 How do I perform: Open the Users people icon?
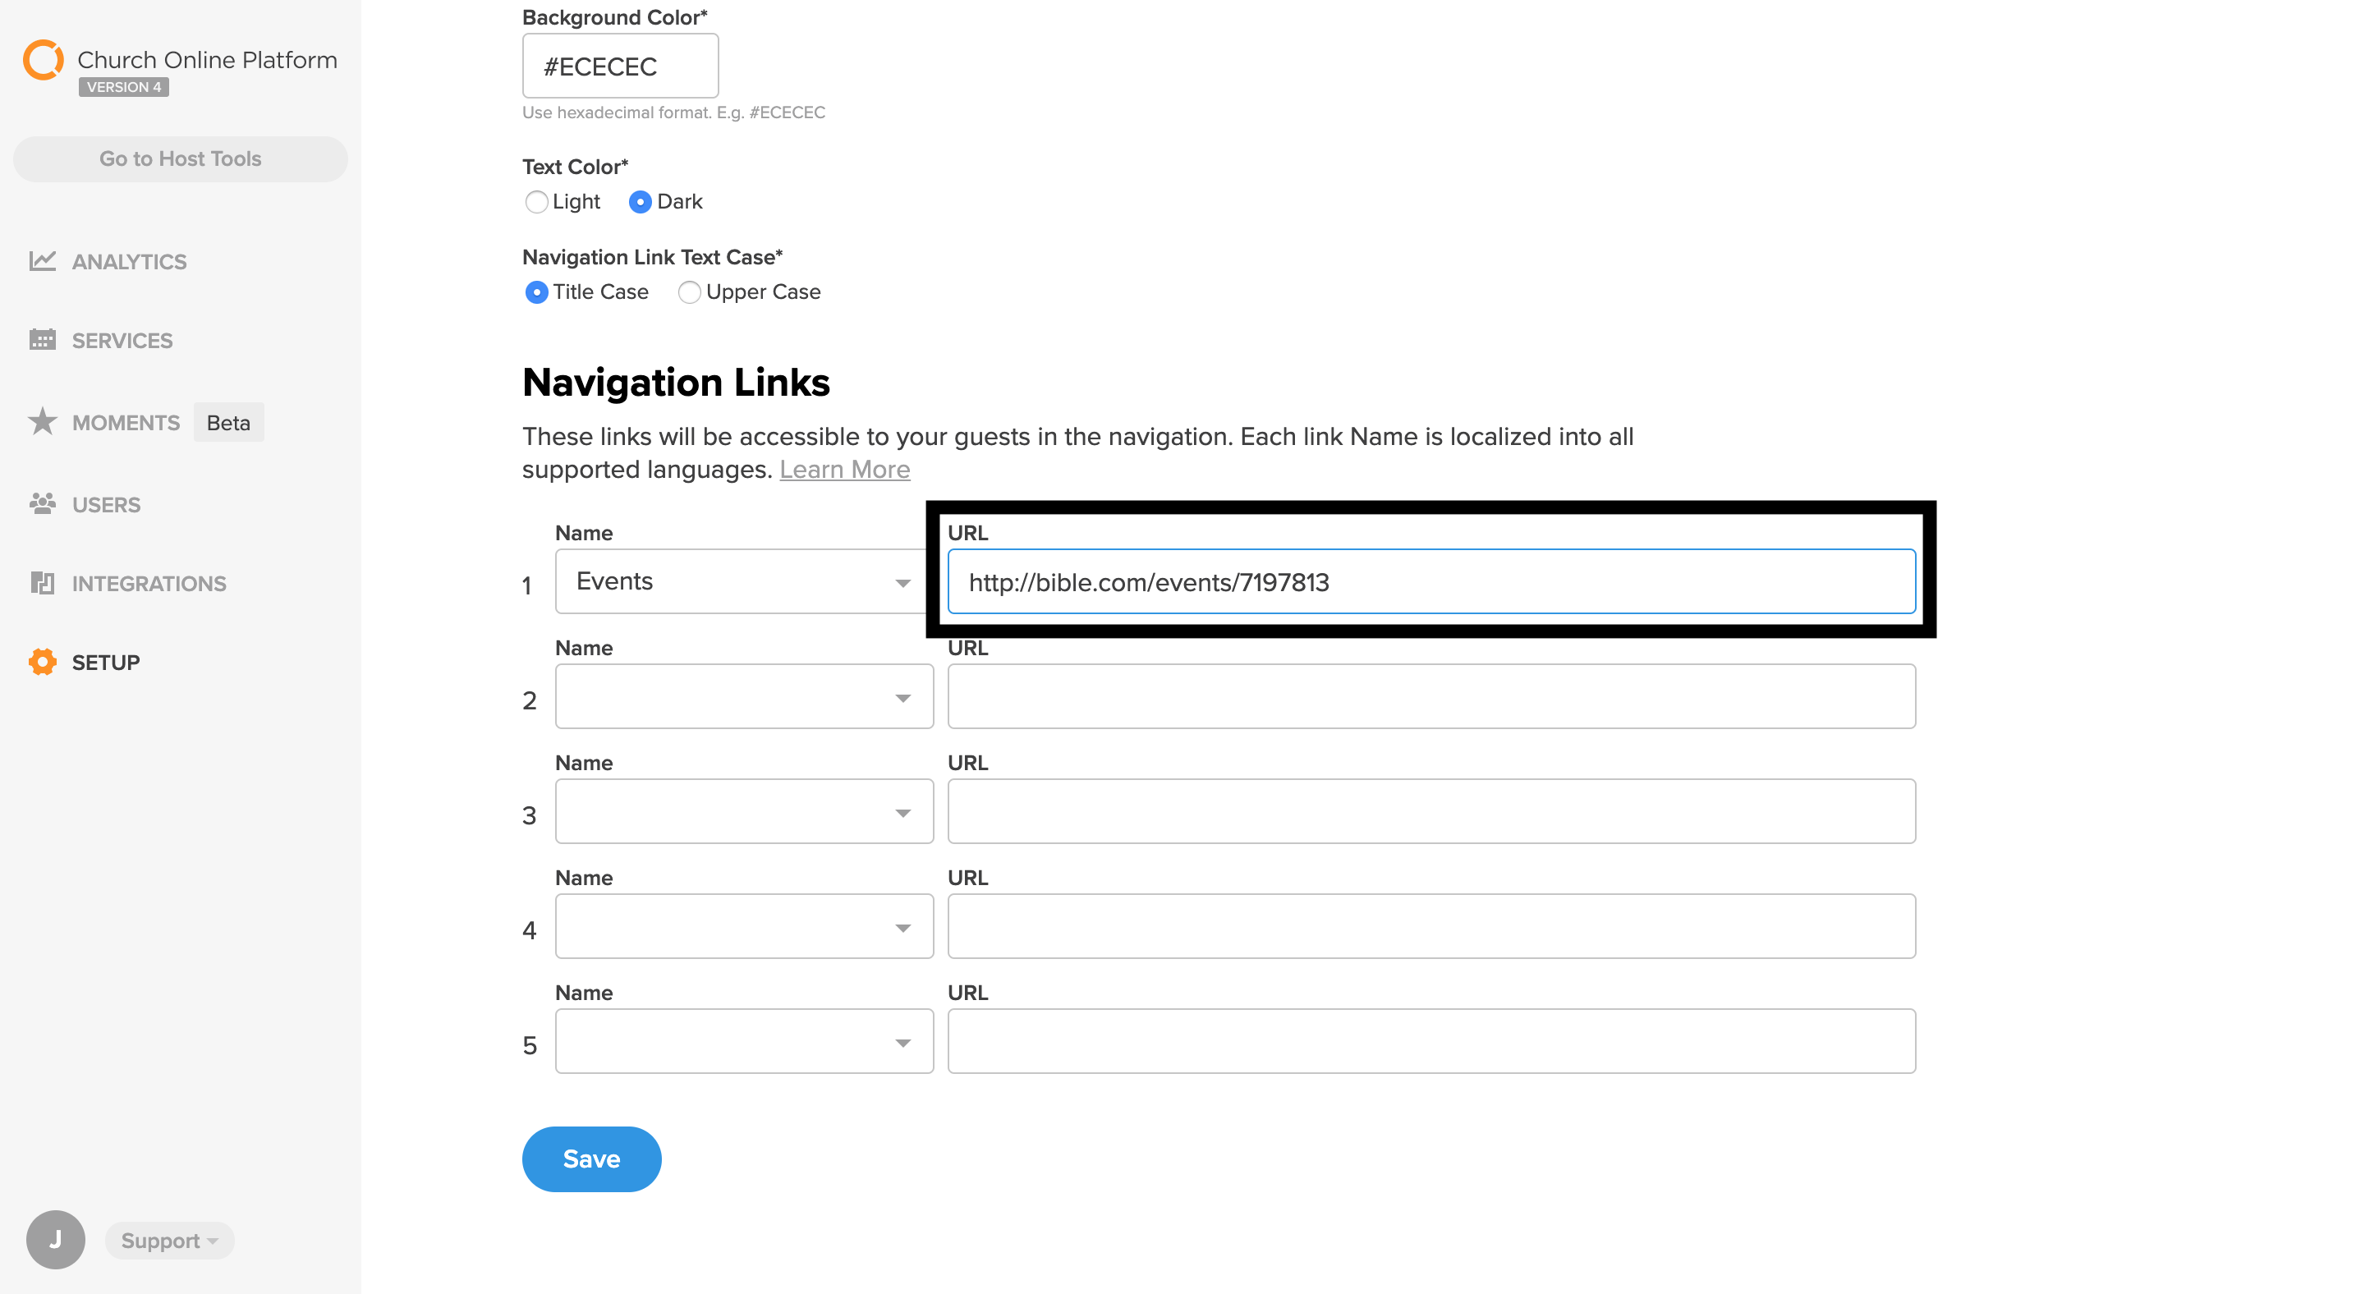(42, 504)
